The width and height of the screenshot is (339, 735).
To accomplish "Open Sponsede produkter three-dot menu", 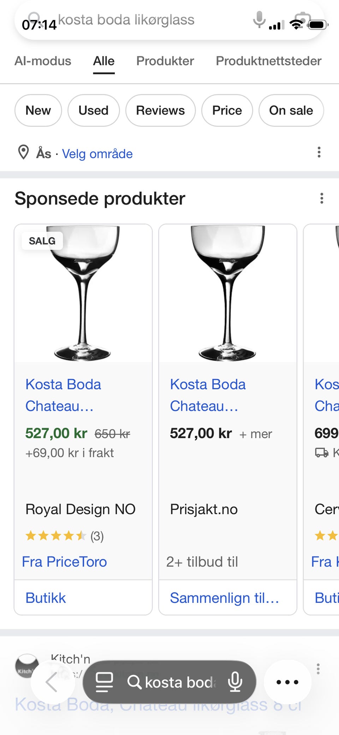I will coord(321,198).
